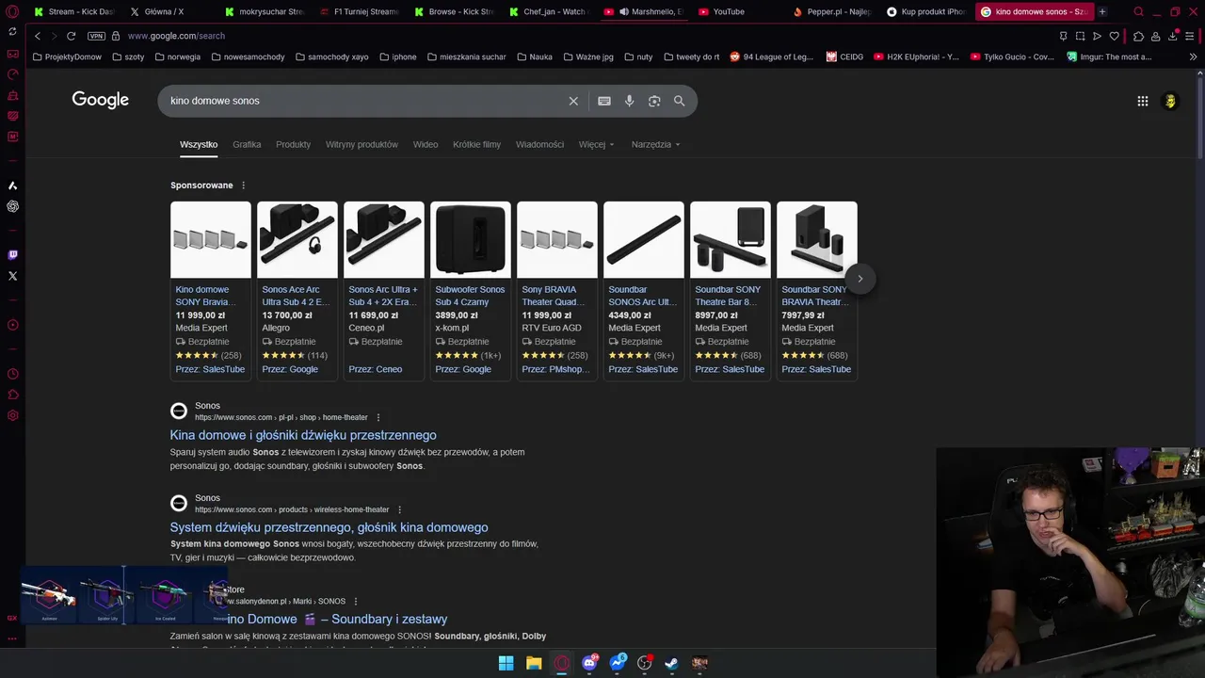Open a new browser tab
Screen dimensions: 1205x678
pos(1102,11)
